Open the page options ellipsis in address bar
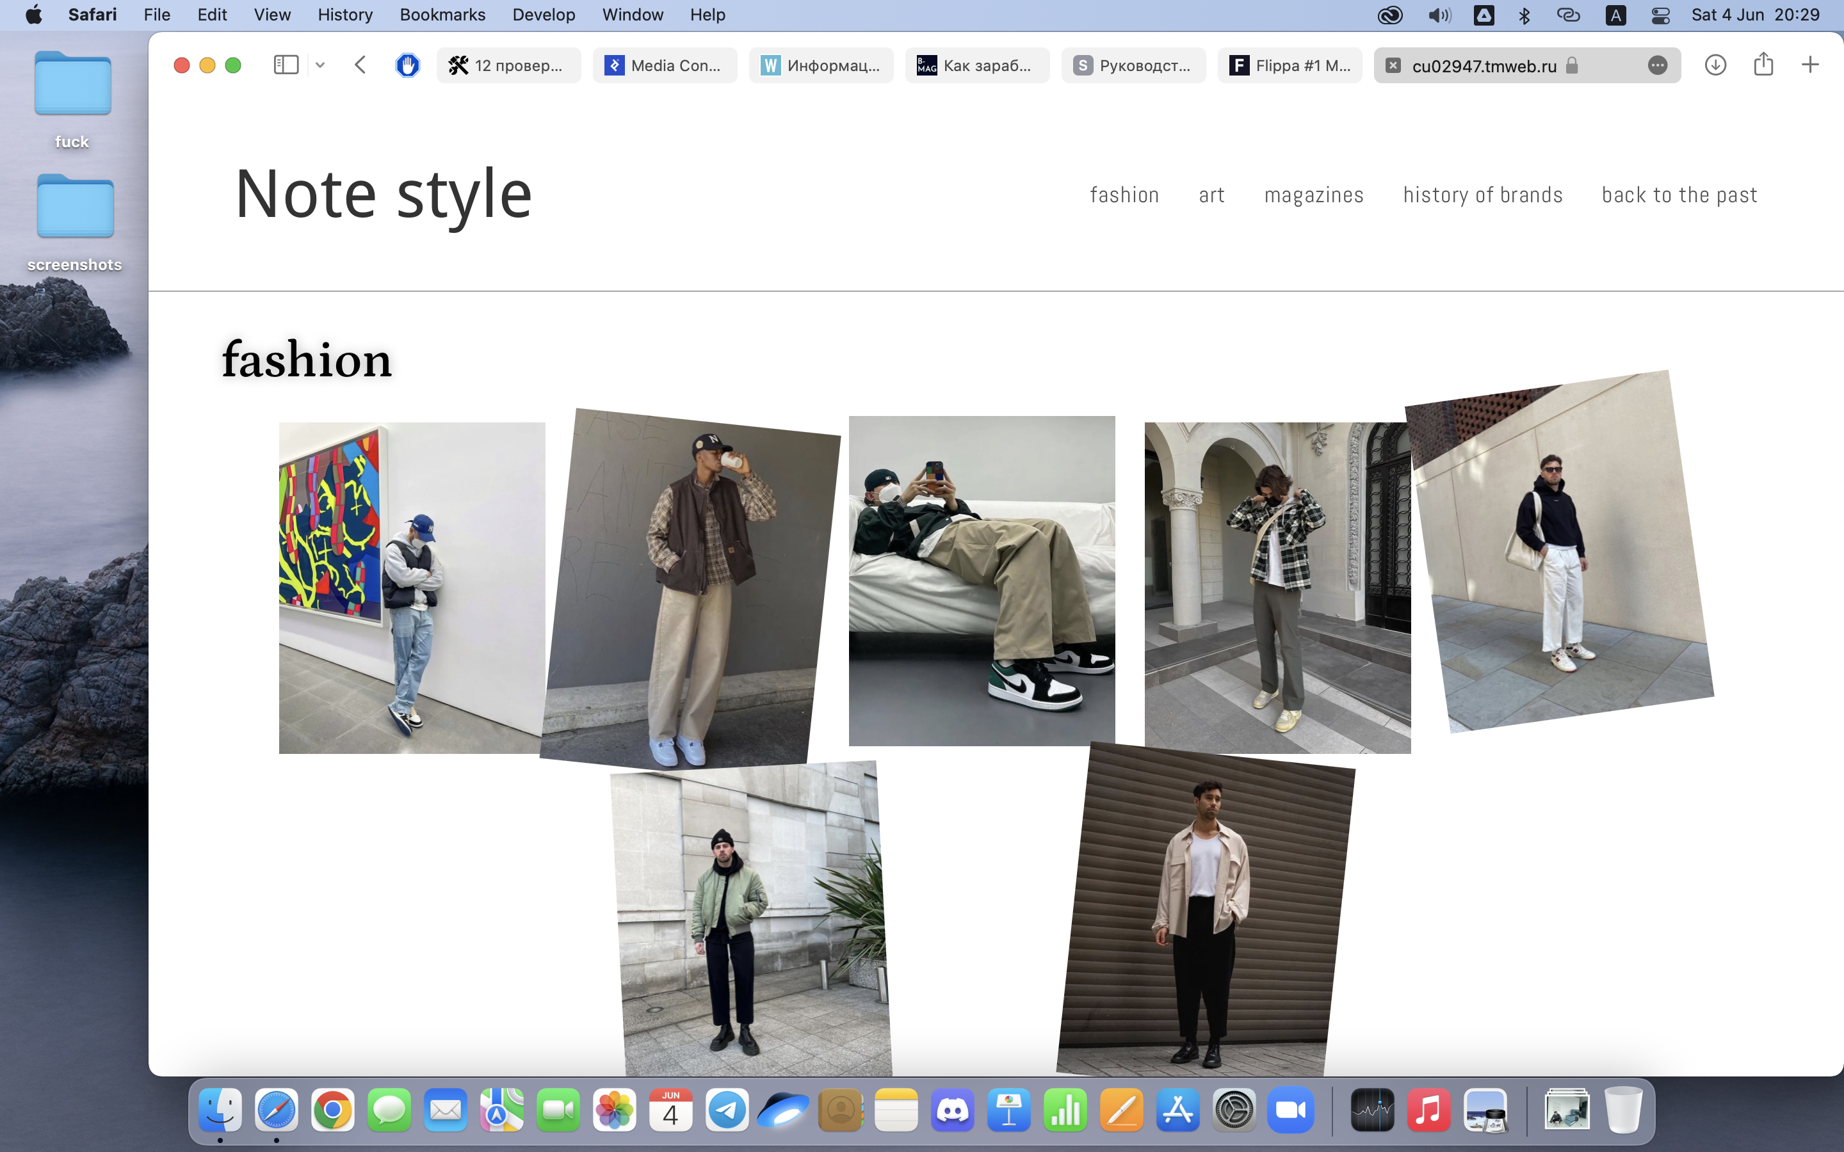Screen dimensions: 1844x1152 1657,65
